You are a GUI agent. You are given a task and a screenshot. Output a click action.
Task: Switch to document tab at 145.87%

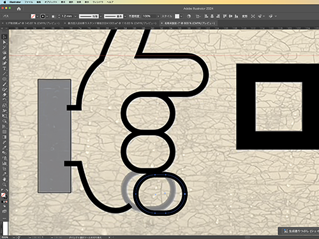[32, 23]
